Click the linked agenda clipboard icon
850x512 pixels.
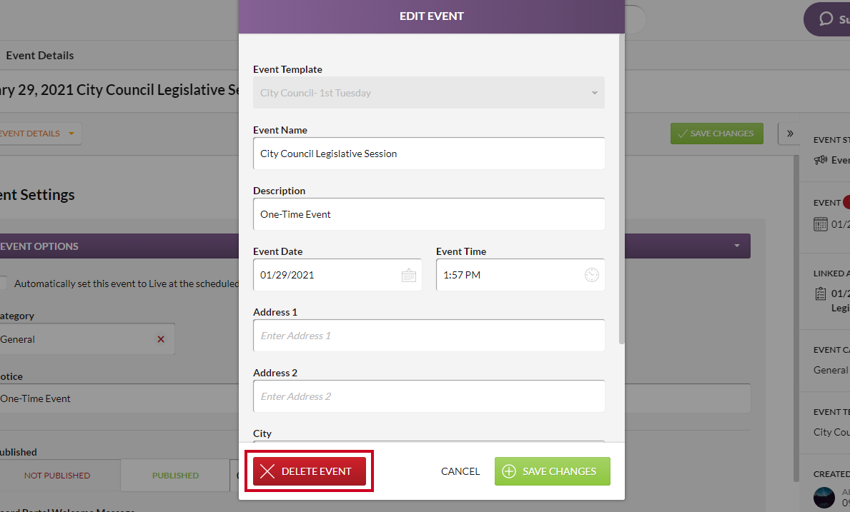[x=820, y=293]
